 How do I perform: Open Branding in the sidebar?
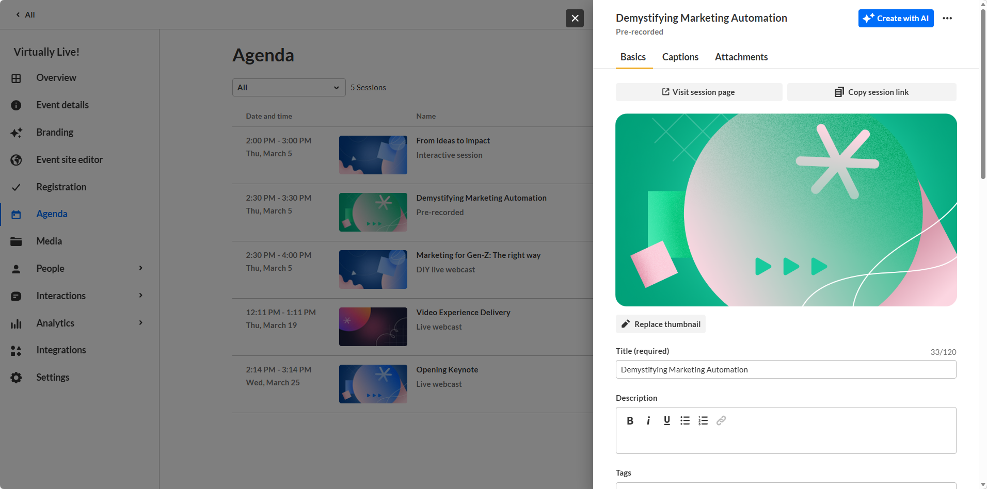tap(55, 133)
